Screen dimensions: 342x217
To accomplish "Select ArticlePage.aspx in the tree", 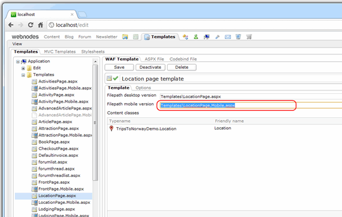I will click(x=55, y=122).
